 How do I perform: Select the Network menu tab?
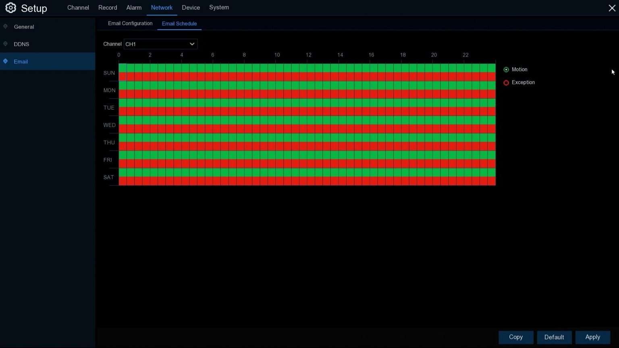[x=162, y=8]
